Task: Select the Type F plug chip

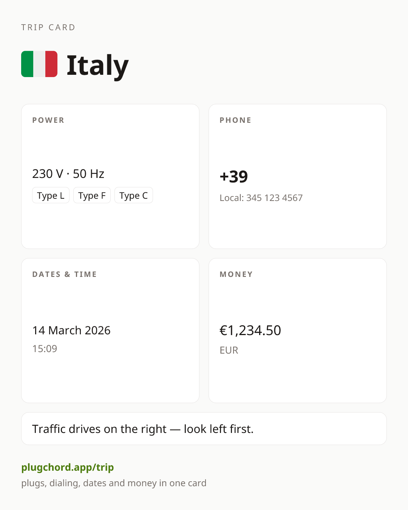Action: tap(92, 195)
